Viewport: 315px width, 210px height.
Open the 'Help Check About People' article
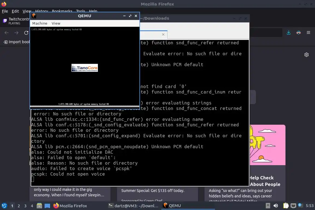(265, 181)
